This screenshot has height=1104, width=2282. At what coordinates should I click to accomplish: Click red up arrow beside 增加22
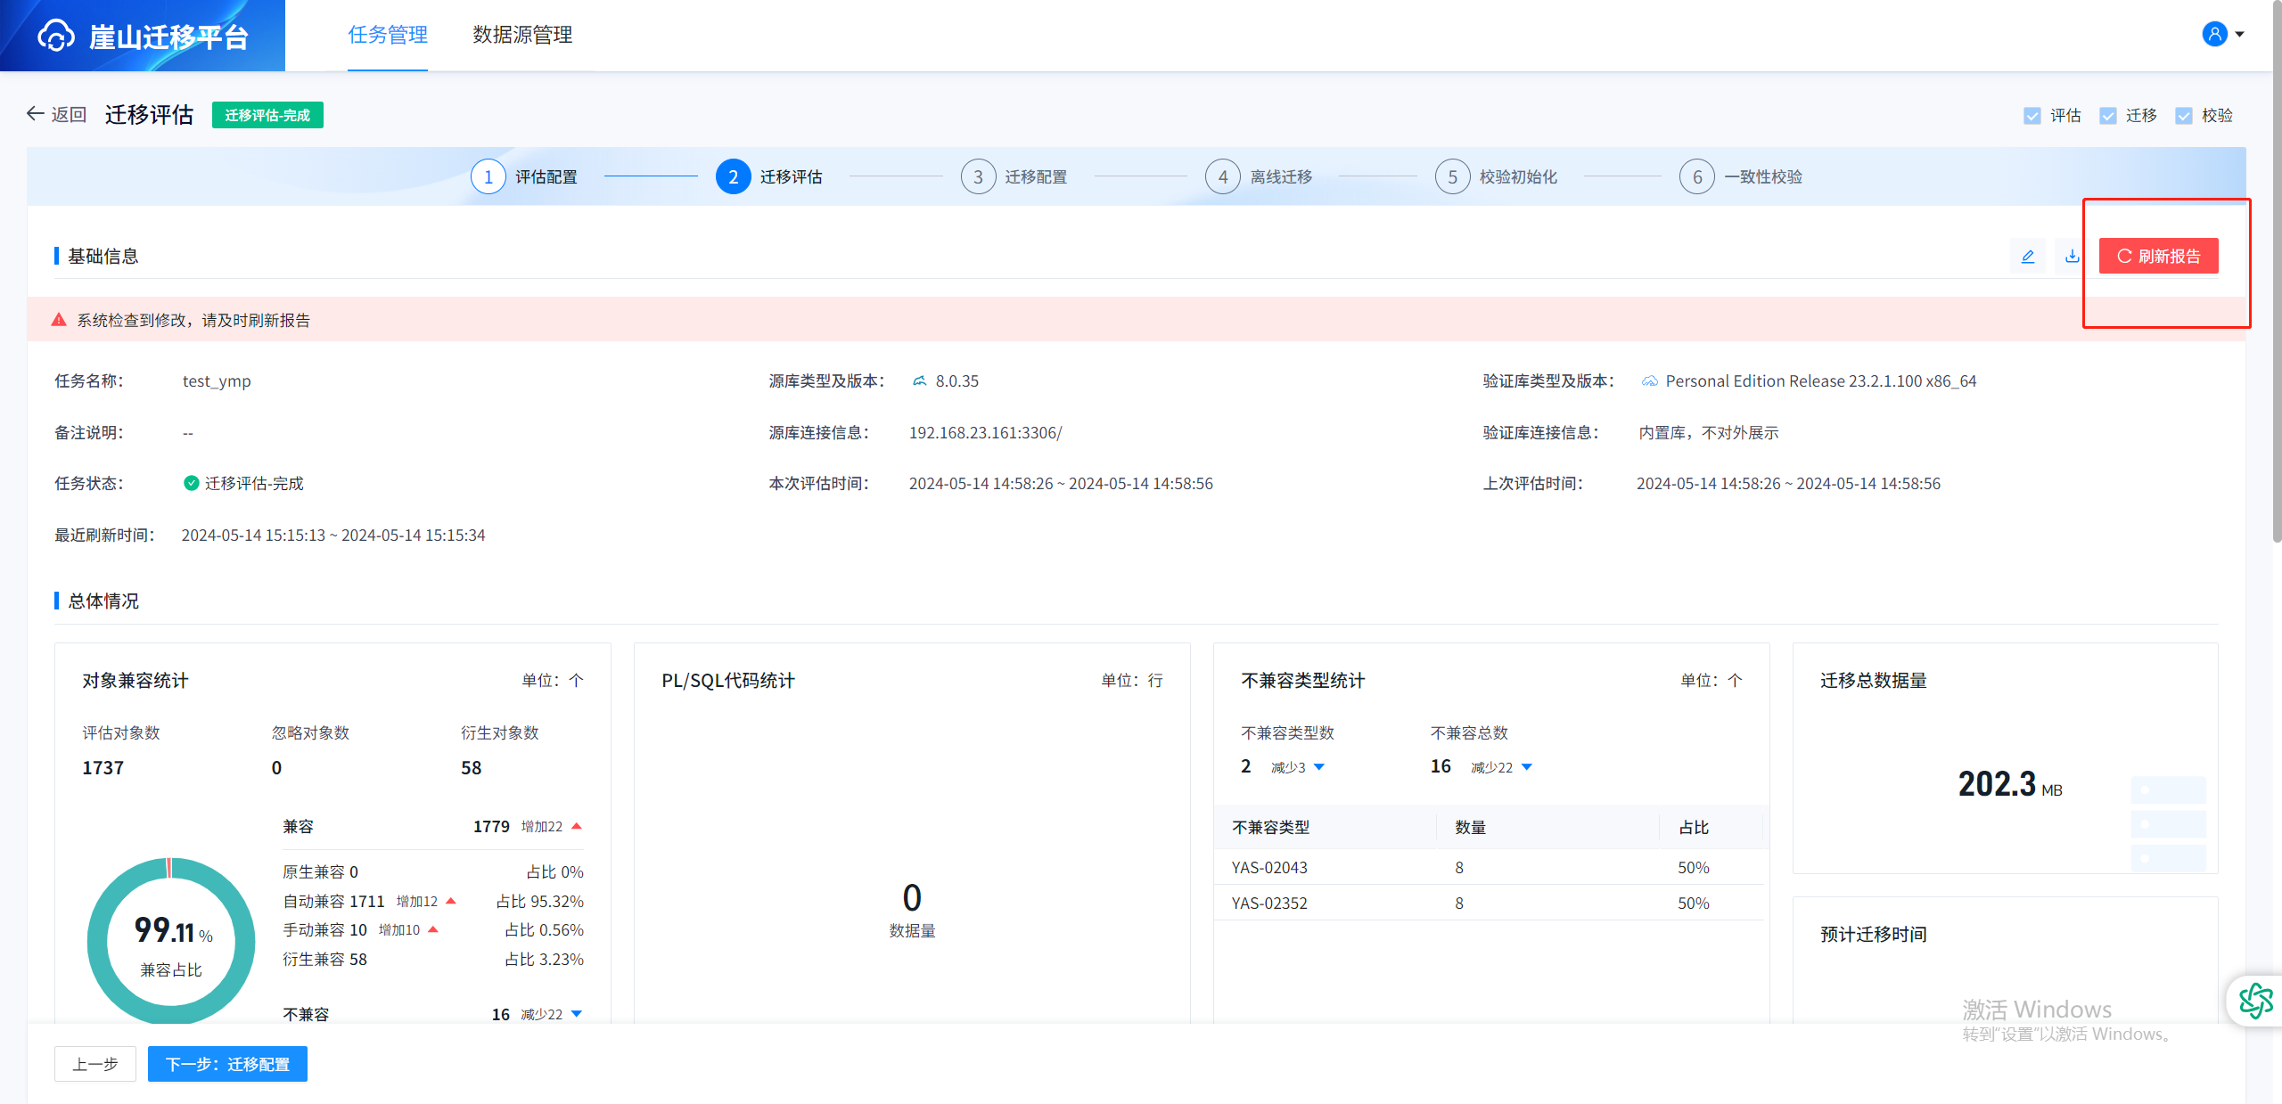(x=577, y=826)
